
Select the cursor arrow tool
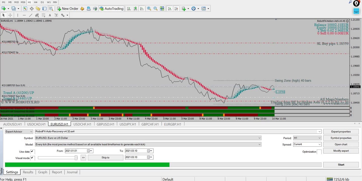(x=4, y=15)
